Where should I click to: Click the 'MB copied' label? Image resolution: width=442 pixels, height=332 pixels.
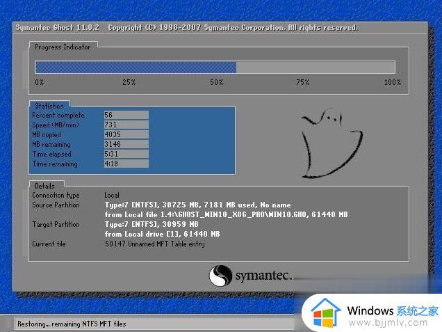[47, 134]
